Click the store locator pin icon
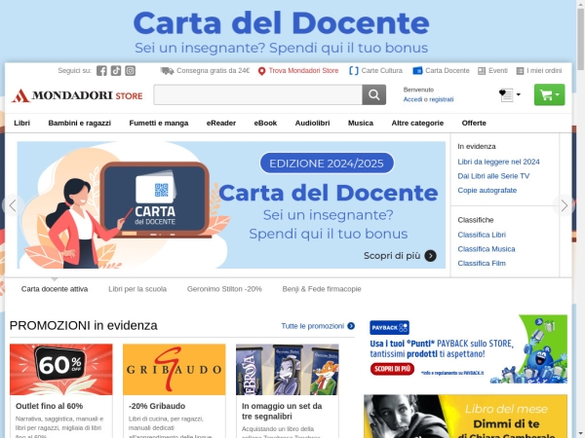Image resolution: width=585 pixels, height=438 pixels. [261, 71]
